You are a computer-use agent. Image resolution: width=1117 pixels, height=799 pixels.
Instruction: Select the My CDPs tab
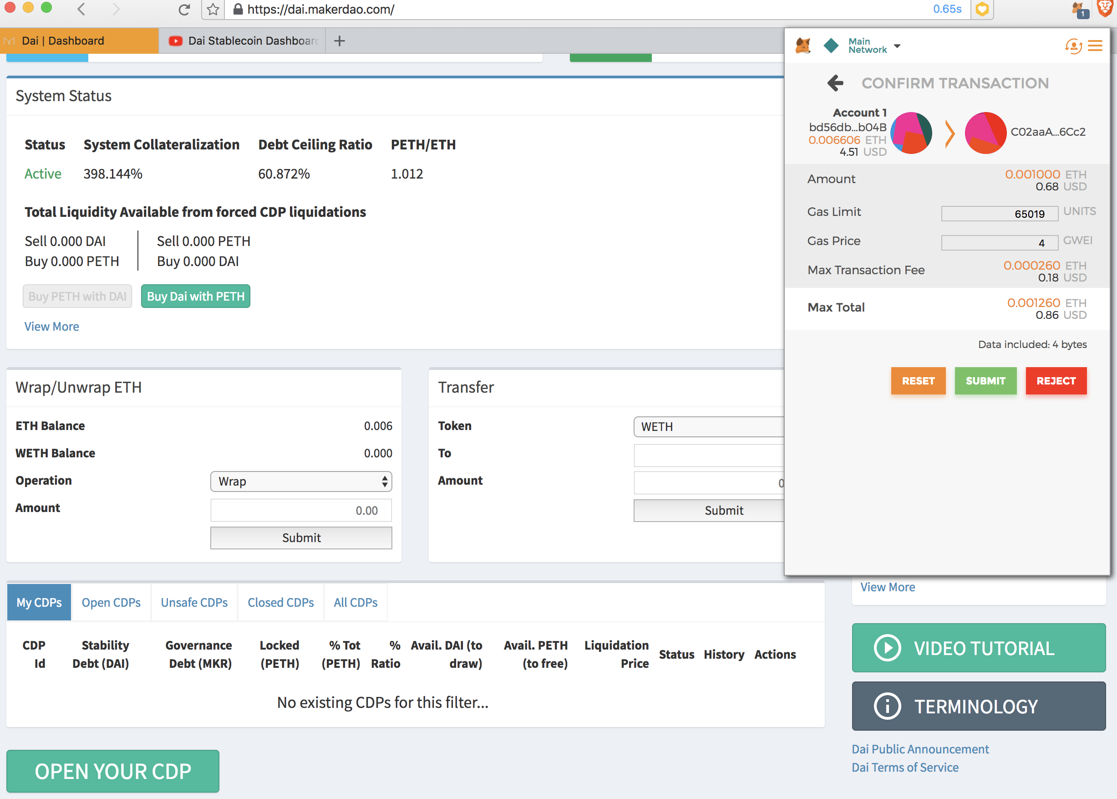tap(39, 602)
